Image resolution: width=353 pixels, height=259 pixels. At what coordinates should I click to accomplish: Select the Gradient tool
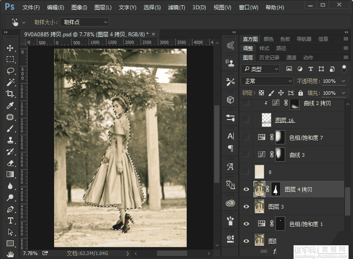(10, 174)
